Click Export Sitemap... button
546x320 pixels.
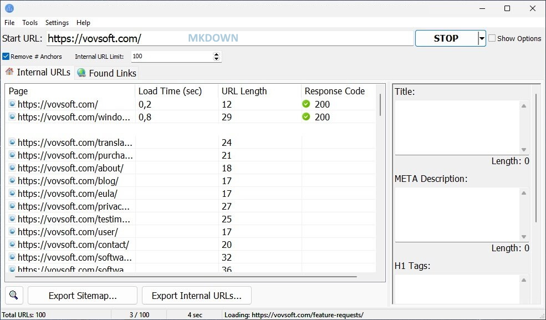coord(83,296)
